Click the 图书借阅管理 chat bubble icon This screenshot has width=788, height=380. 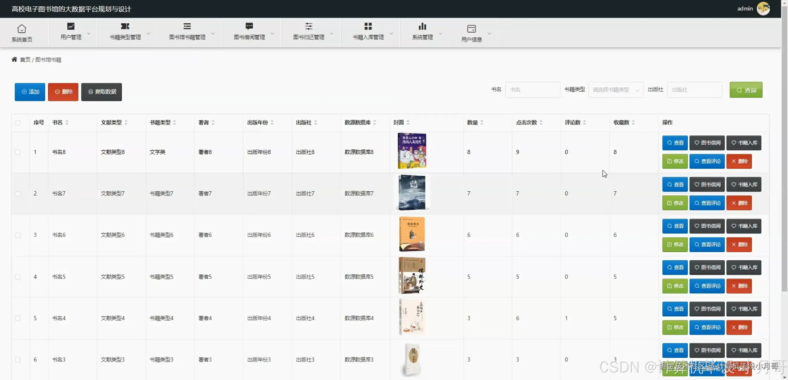coord(249,26)
